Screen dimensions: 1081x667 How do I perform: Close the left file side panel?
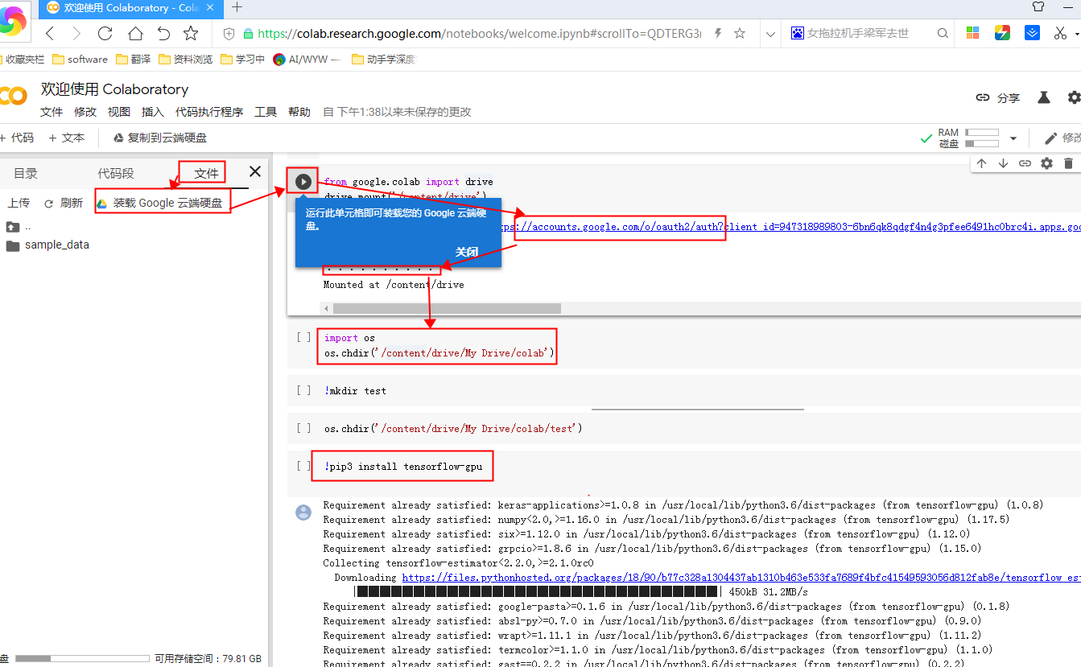[255, 171]
